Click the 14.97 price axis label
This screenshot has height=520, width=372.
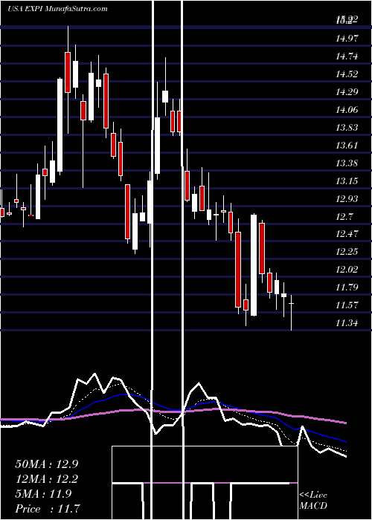tap(347, 39)
